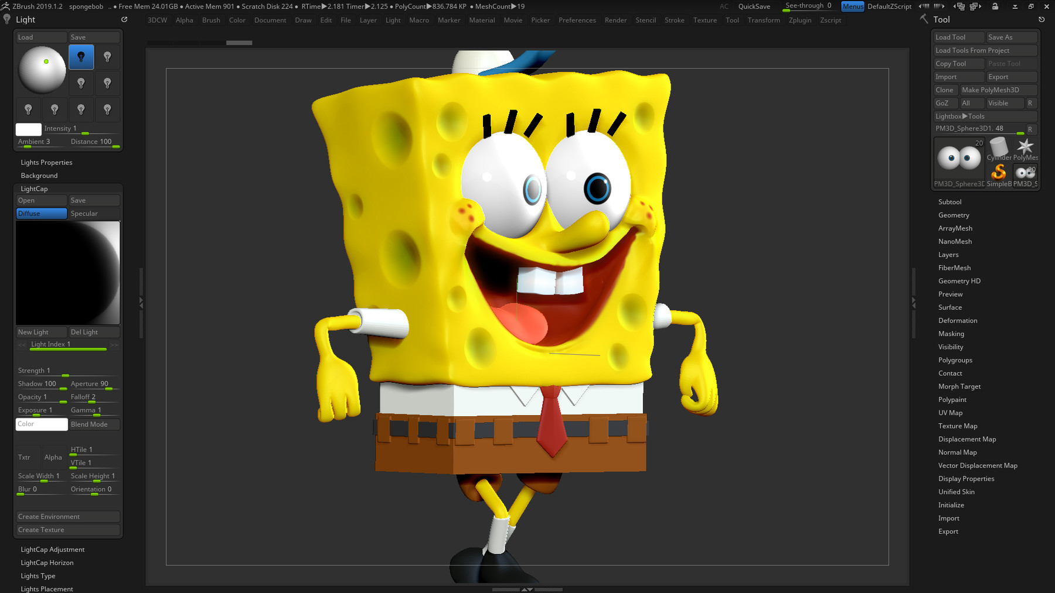Viewport: 1055px width, 593px height.
Task: Enable the second light bulb in the Light palette
Action: point(107,56)
